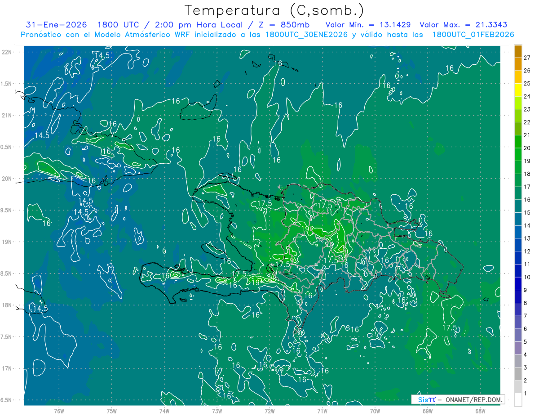
Task: Click the "23" value on the color scale
Action: click(527, 109)
